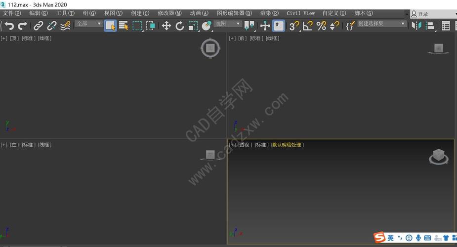Click the Edit Named Selection Sets icon
The image size is (457, 247).
pos(350,26)
